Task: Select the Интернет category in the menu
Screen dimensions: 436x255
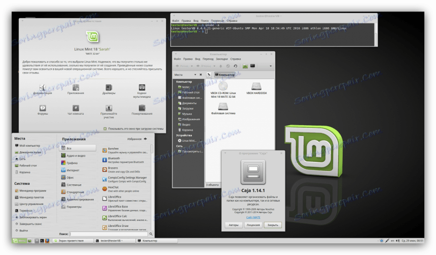Action: coord(70,170)
